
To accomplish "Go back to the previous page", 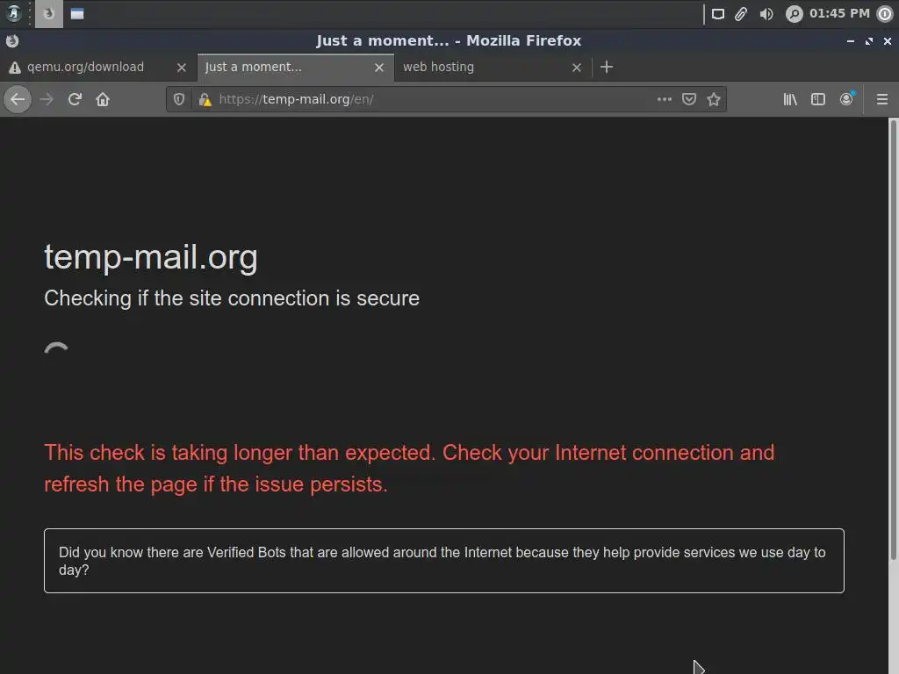I will (18, 99).
